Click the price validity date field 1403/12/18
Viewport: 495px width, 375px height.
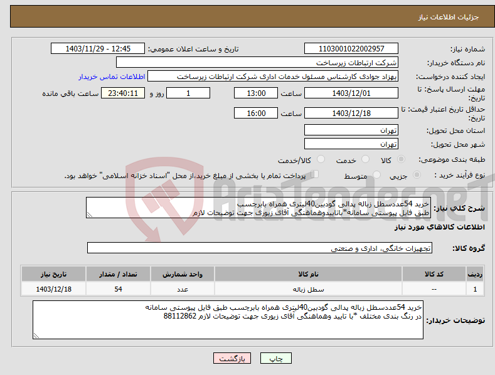coord(351,113)
